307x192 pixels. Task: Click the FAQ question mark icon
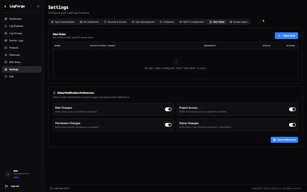[6, 76]
